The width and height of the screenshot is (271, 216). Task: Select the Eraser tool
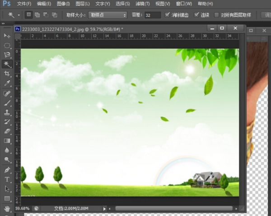(7, 131)
